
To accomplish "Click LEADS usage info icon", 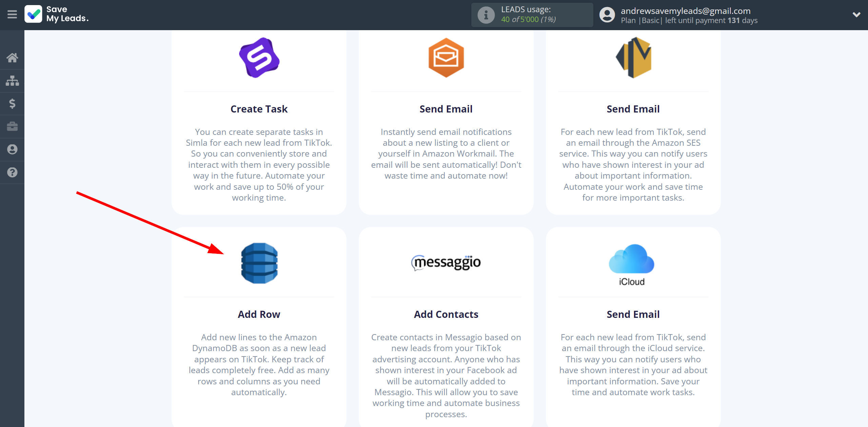I will pyautogui.click(x=486, y=15).
